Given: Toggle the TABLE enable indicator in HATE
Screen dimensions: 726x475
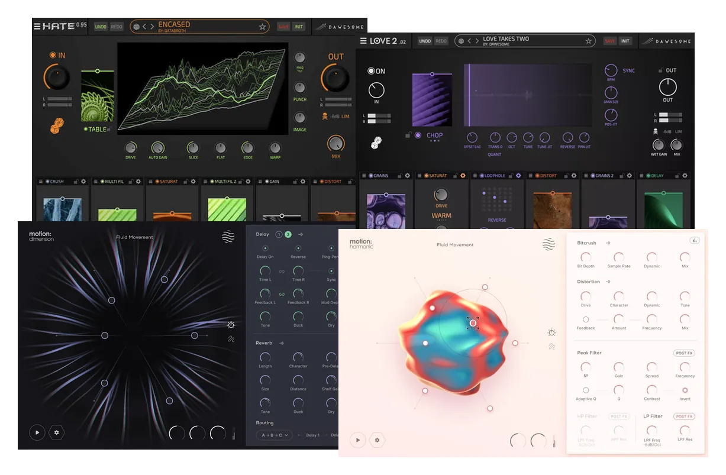Looking at the screenshot, I should (85, 130).
